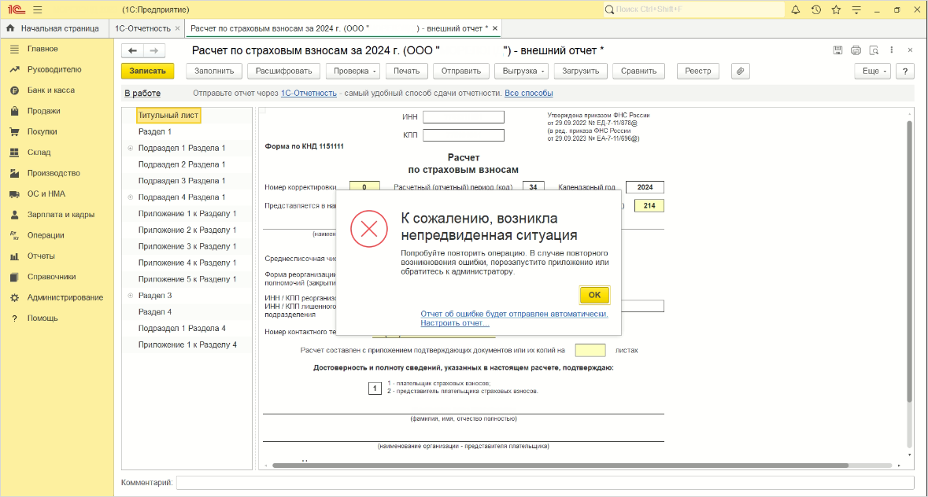Expand Подраздел 4 Раздела 1 tree node
This screenshot has width=928, height=497.
tap(130, 197)
